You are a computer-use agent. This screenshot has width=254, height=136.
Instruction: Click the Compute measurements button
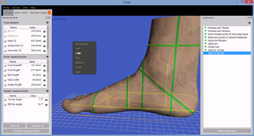click(x=26, y=131)
